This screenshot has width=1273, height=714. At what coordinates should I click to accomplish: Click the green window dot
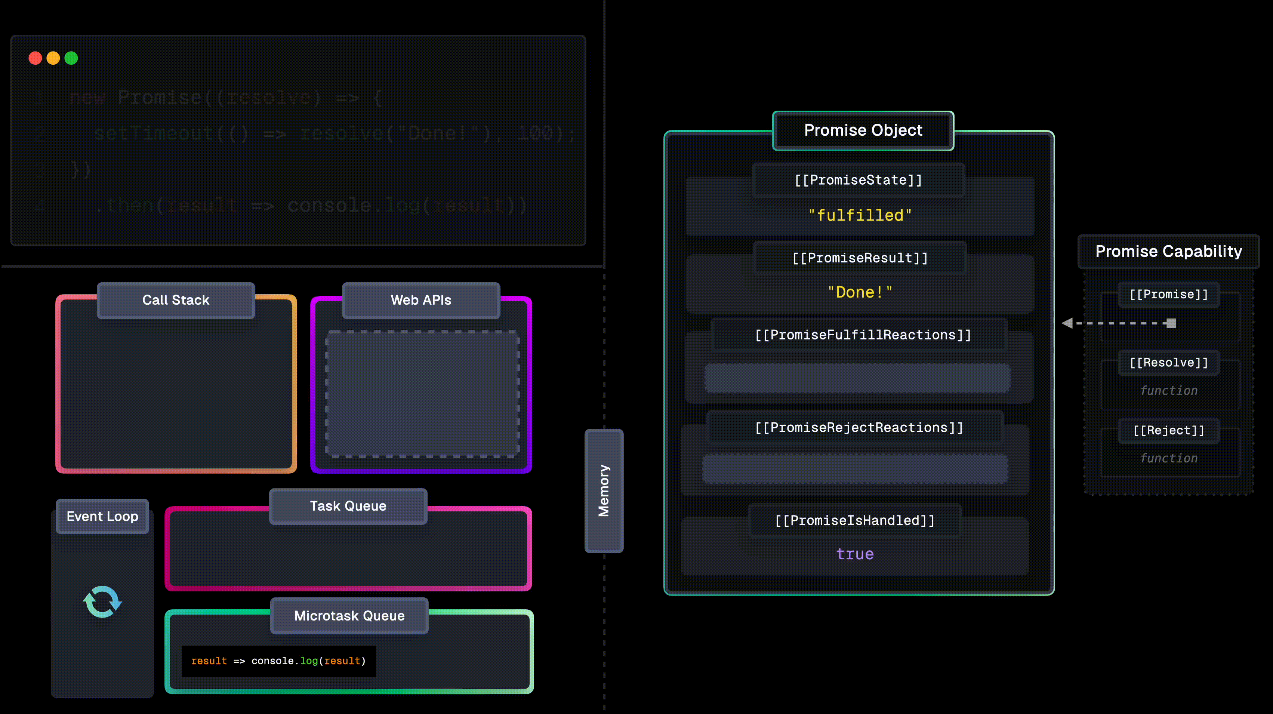71,58
